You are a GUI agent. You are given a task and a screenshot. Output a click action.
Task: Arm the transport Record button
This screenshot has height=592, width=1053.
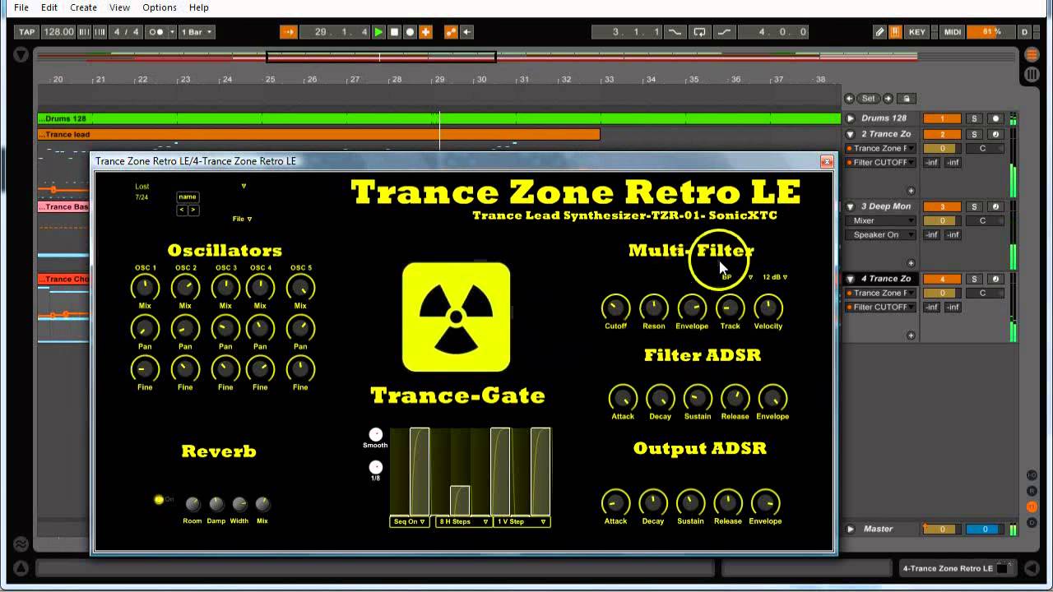[x=410, y=32]
